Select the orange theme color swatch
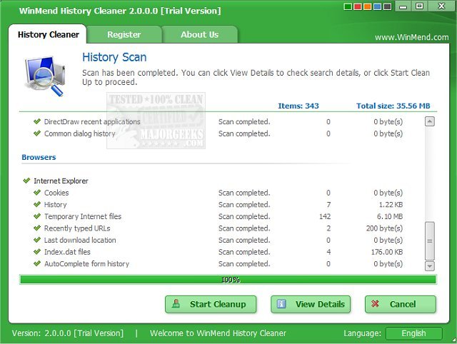This screenshot has height=344, width=457. tap(367, 6)
